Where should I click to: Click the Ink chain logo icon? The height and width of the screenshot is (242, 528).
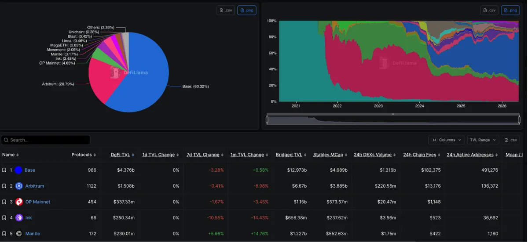click(x=18, y=218)
